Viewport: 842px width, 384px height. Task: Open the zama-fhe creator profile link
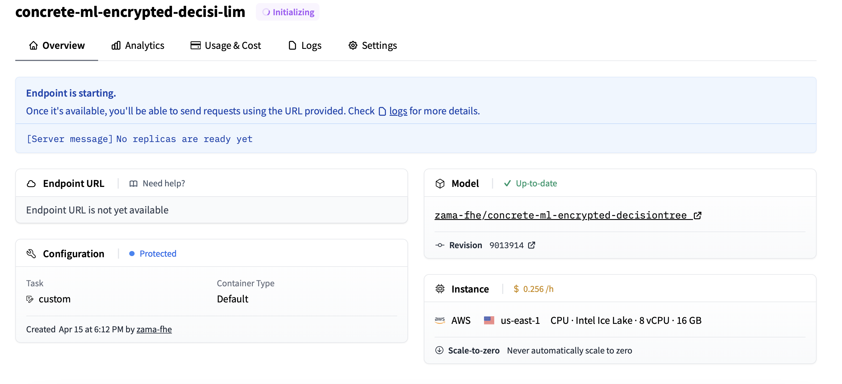coord(154,329)
